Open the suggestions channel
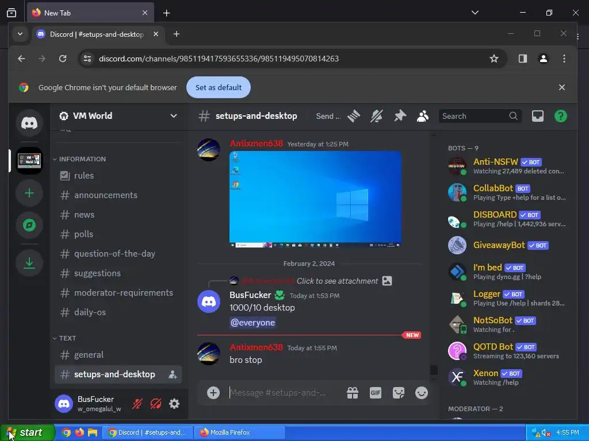 [x=118, y=273]
